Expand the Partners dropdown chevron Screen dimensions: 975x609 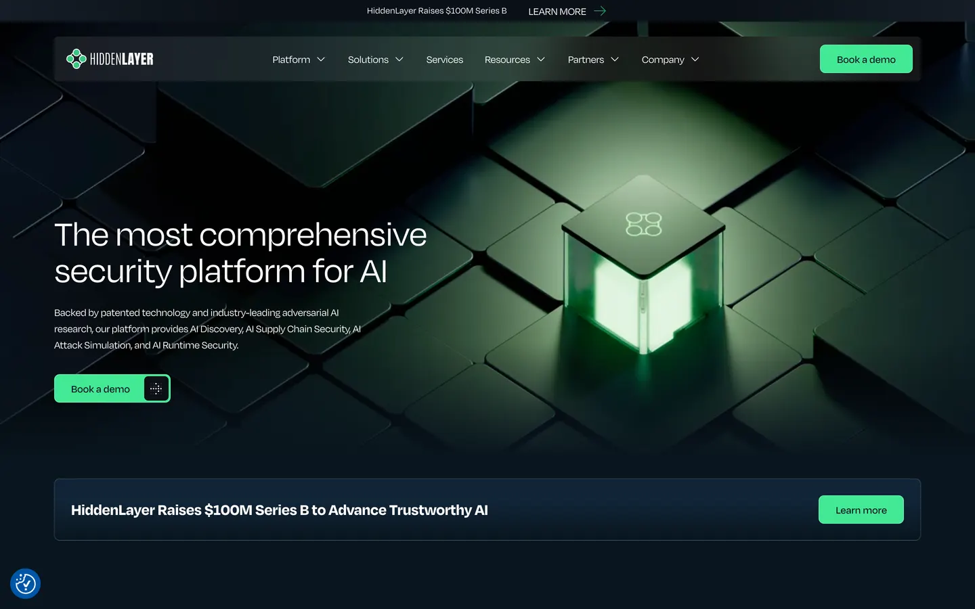[x=615, y=60]
